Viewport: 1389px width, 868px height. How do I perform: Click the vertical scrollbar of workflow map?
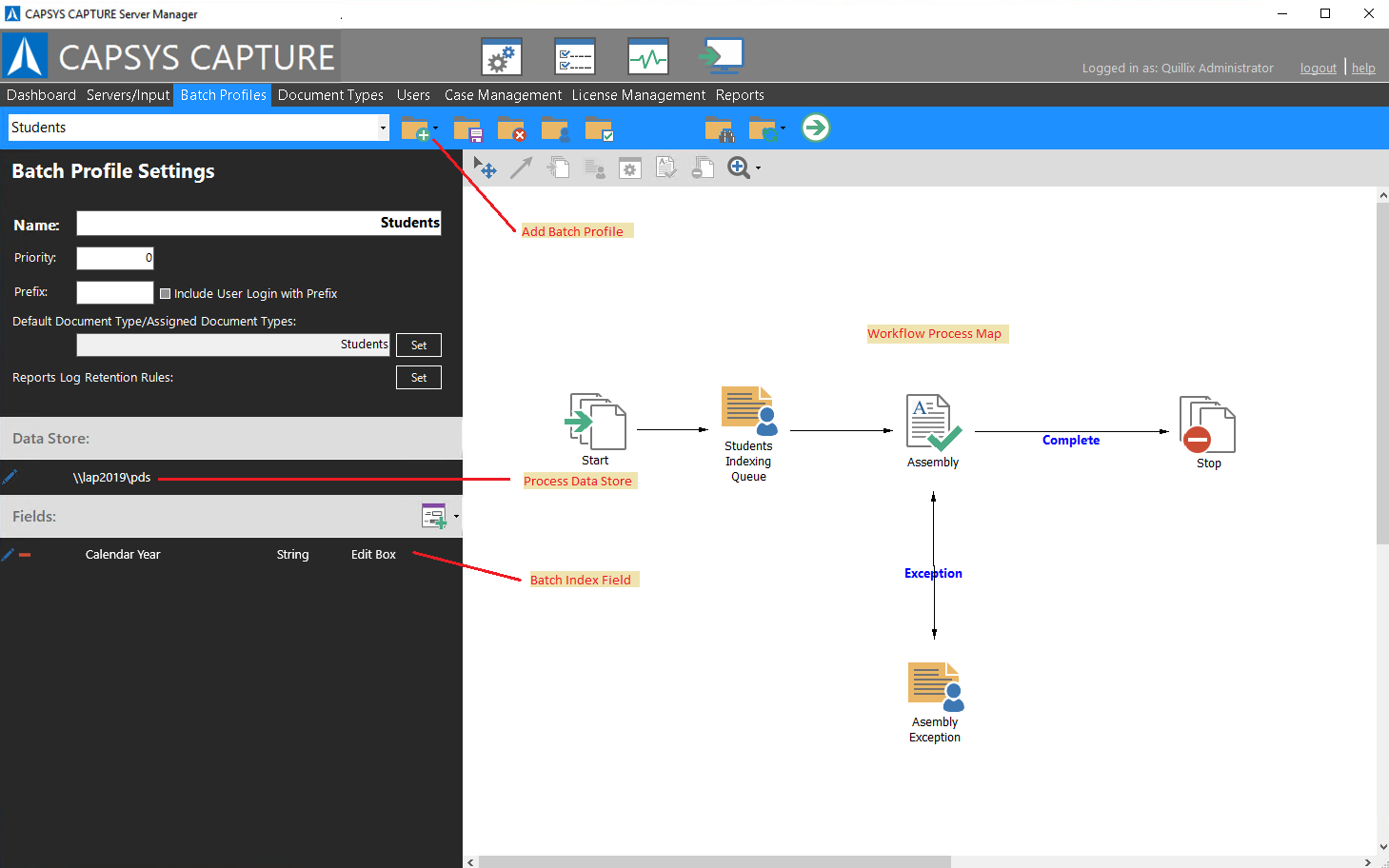pos(1382,373)
